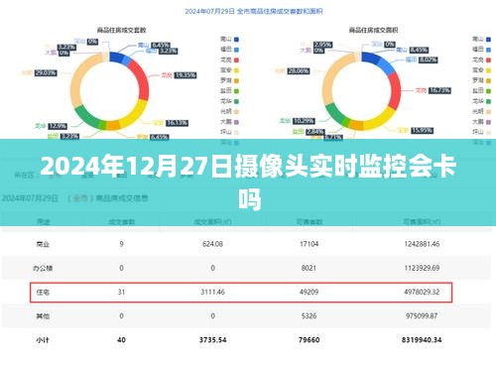Click cell value 624.08

coord(212,244)
